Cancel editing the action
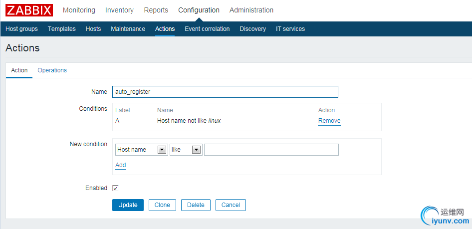472x229 pixels. (x=231, y=205)
